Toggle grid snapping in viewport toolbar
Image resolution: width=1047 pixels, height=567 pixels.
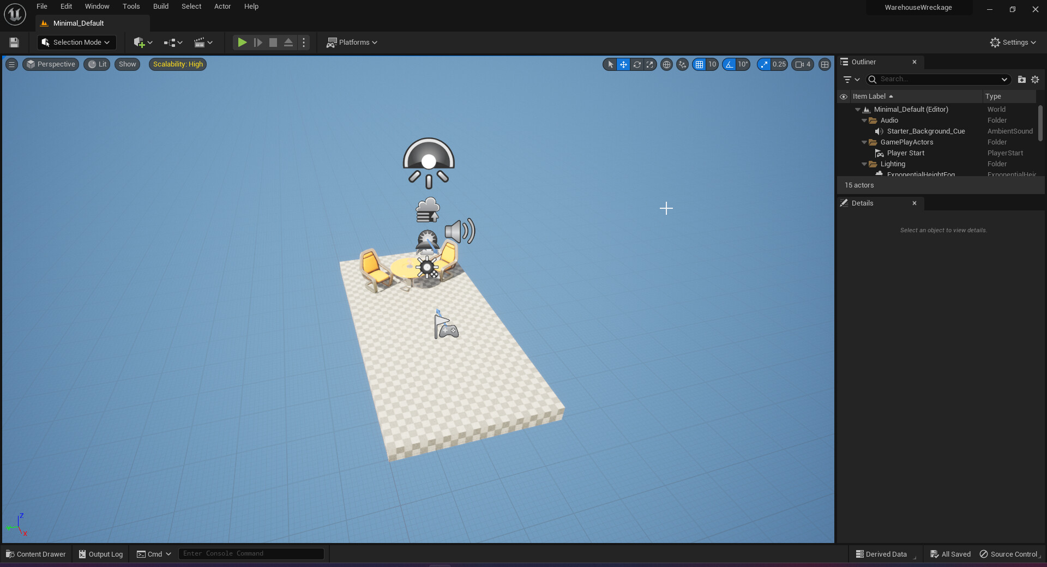tap(699, 64)
